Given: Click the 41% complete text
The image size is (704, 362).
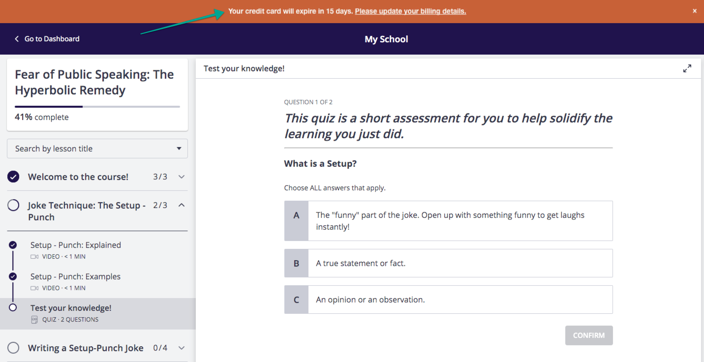Looking at the screenshot, I should (x=42, y=117).
